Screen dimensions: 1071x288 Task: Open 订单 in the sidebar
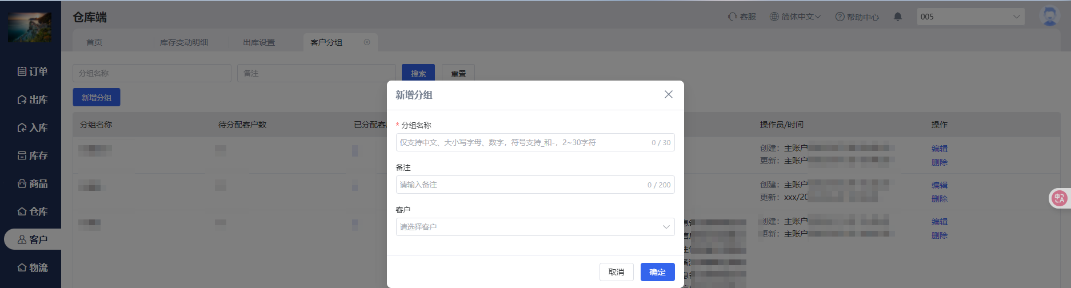point(33,71)
